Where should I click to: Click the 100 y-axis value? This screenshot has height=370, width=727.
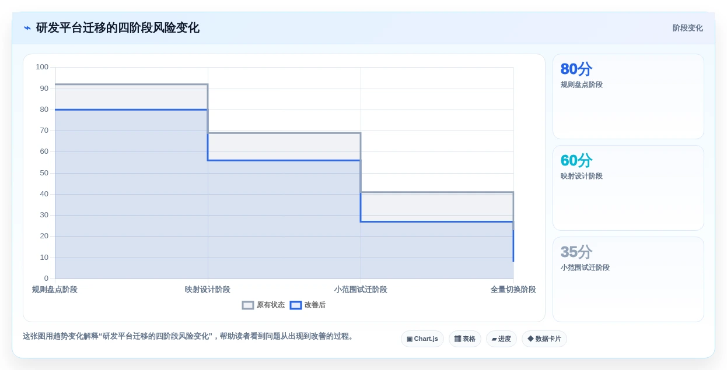[x=42, y=67]
